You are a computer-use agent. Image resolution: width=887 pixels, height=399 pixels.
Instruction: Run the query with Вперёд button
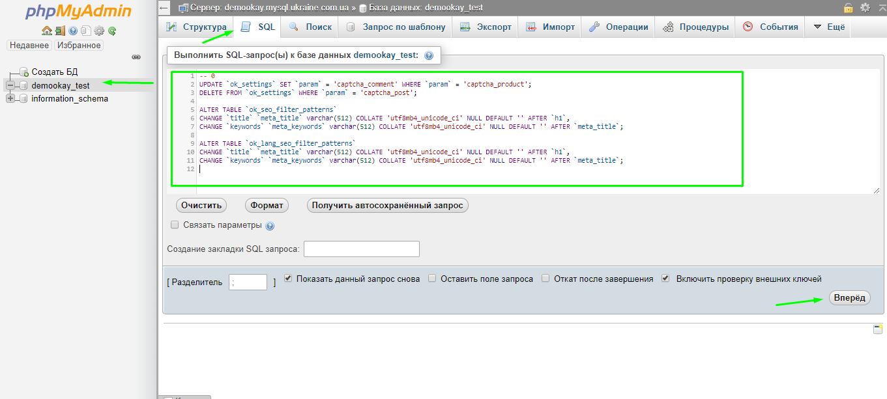coord(850,297)
